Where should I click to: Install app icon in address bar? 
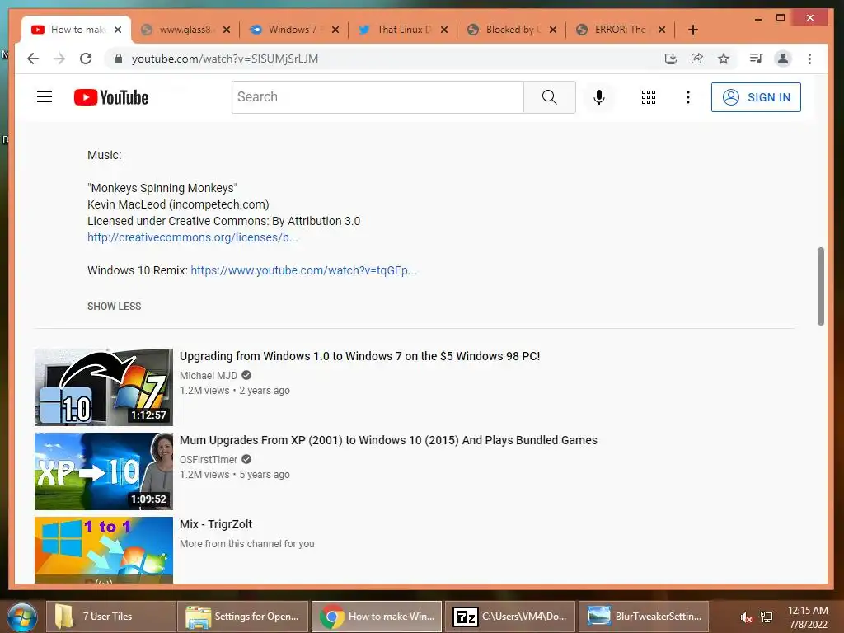point(671,59)
